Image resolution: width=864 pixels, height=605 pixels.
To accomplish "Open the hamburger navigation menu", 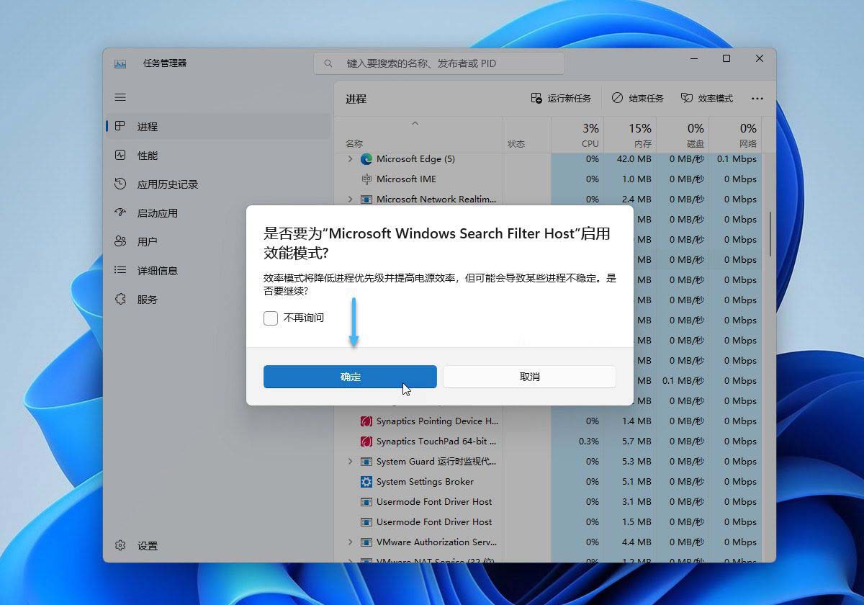I will coord(120,97).
